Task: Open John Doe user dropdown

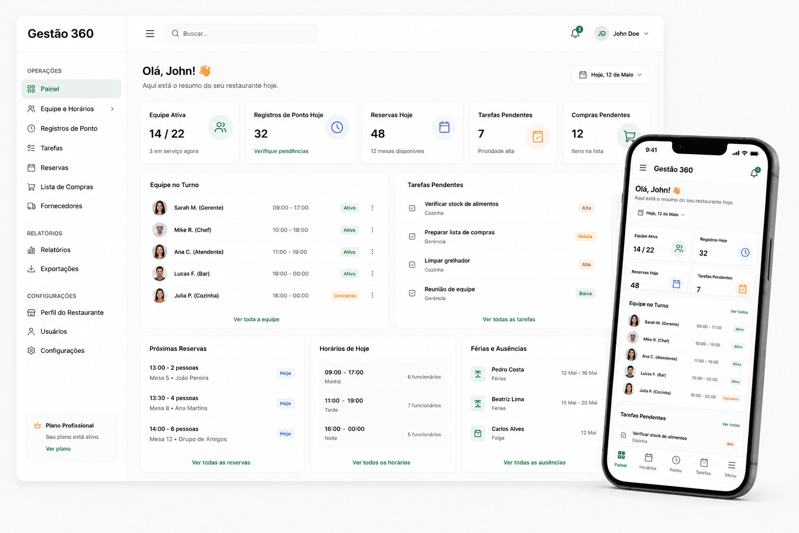Action: [x=622, y=34]
